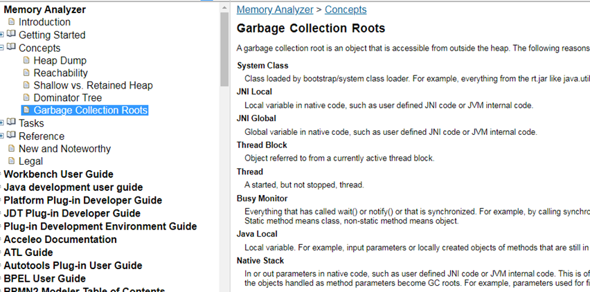Select the Concepts topic label
590x292 pixels.
pos(39,48)
